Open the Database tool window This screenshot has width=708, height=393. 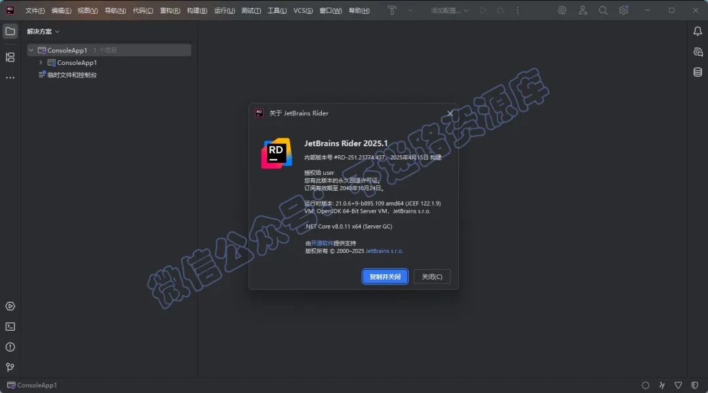click(x=698, y=72)
